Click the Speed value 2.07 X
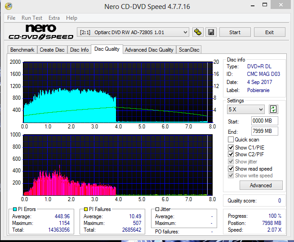Image resolution: width=294 pixels, height=242 pixels. tap(274, 230)
